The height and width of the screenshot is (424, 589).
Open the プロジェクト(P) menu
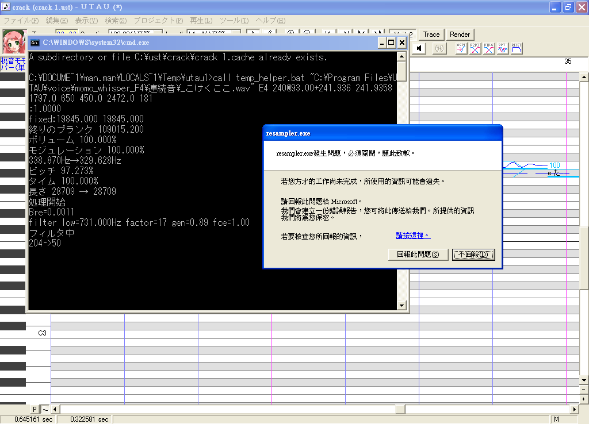158,21
